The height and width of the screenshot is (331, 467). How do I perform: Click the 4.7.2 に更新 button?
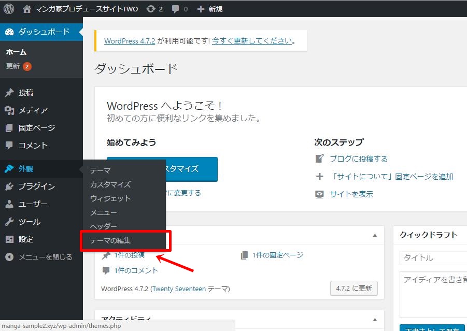354,288
